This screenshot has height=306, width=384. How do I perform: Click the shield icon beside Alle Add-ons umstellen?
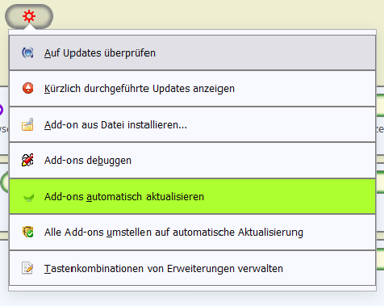click(x=28, y=232)
